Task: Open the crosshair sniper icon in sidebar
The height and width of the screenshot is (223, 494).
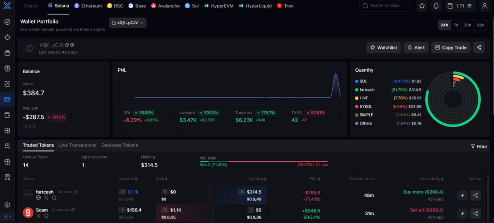Action: coord(7,38)
